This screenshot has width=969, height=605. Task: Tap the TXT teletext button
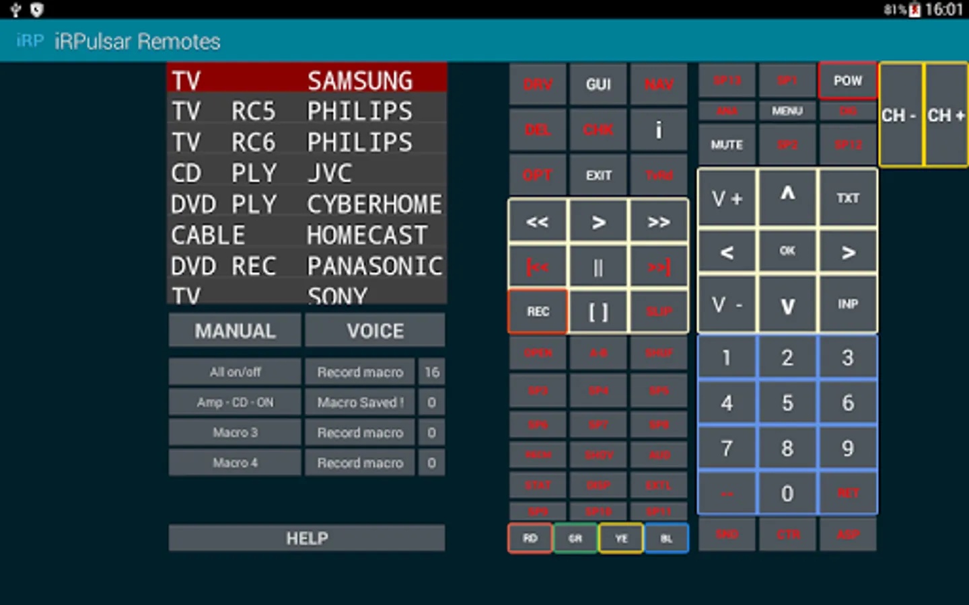pos(848,198)
